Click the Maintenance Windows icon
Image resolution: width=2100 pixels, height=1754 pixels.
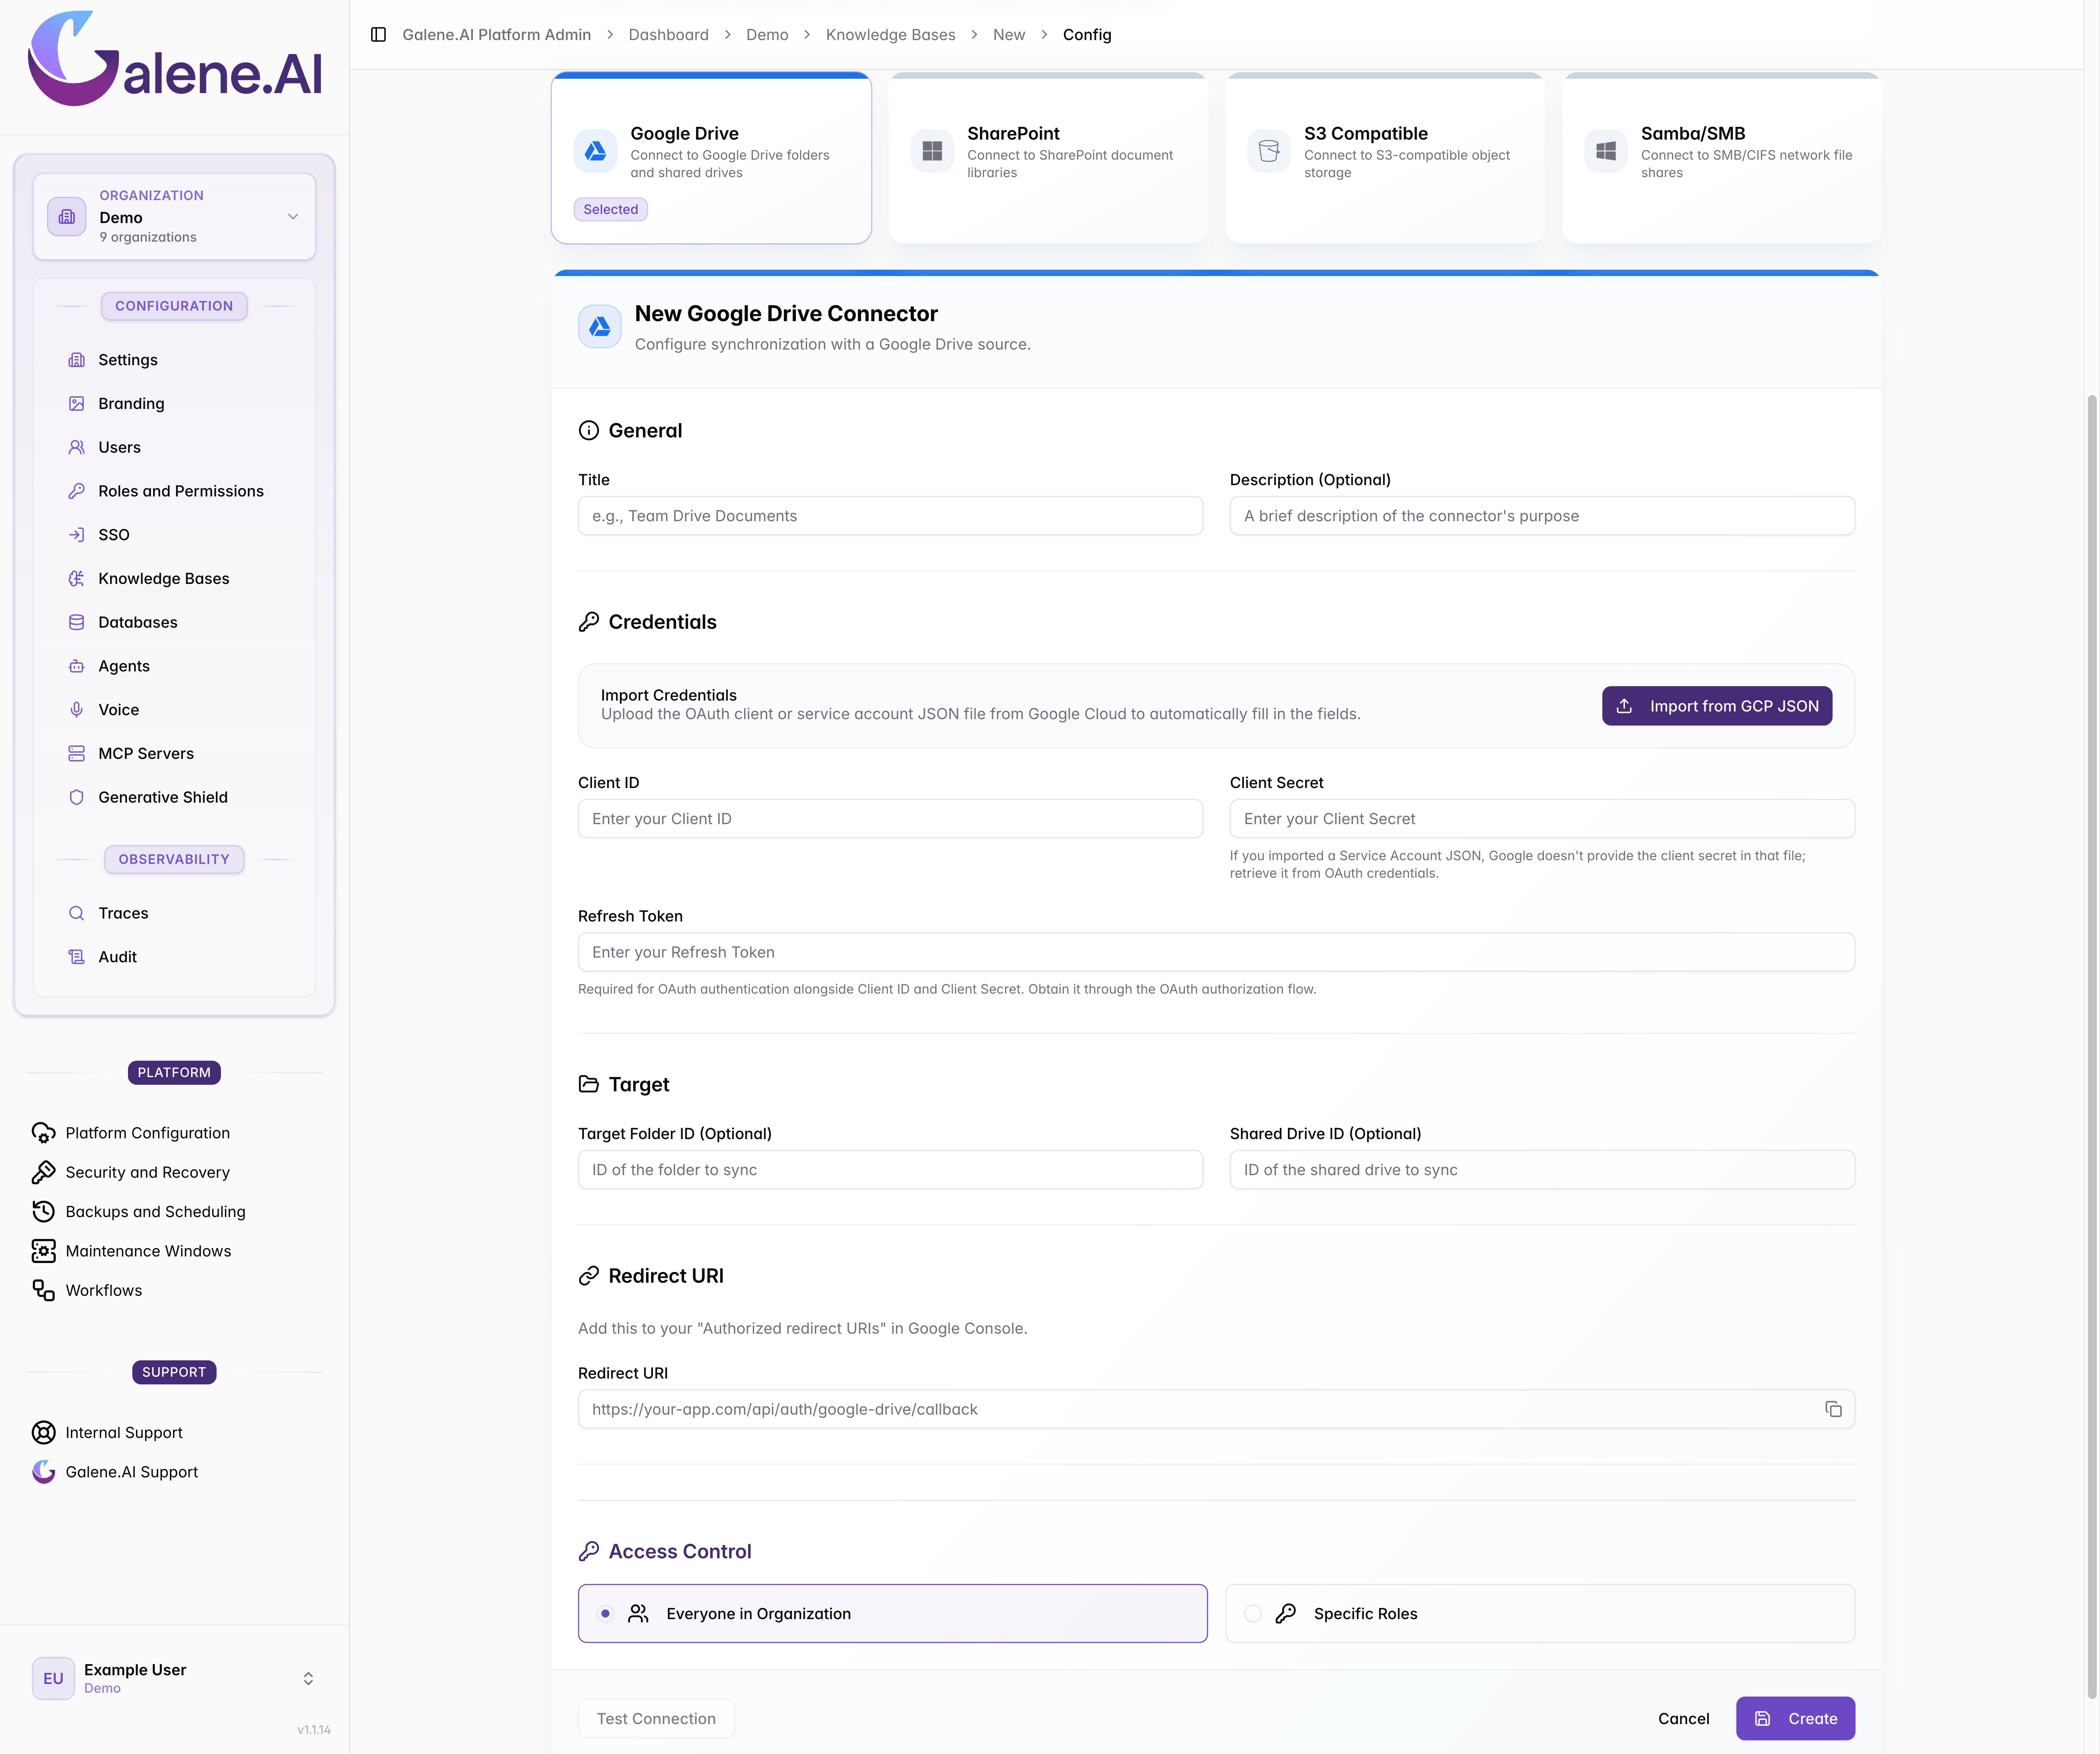43,1251
